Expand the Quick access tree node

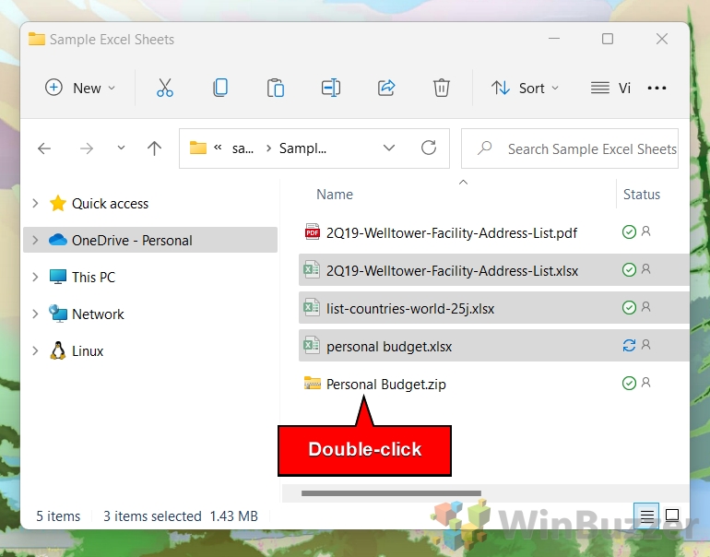pyautogui.click(x=35, y=203)
